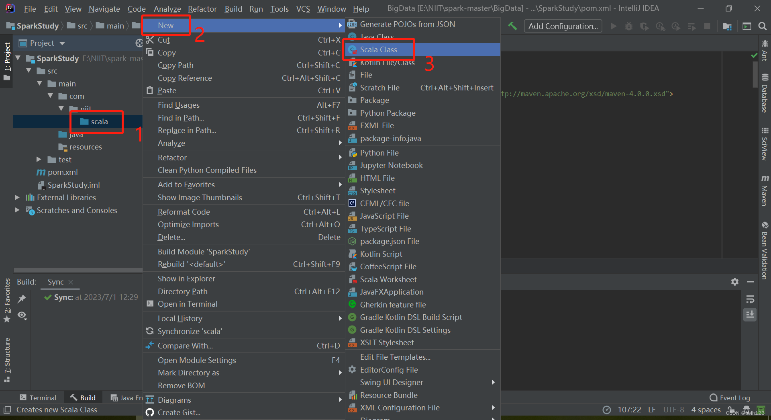
Task: Click 4 spaces indent setting
Action: pos(706,410)
